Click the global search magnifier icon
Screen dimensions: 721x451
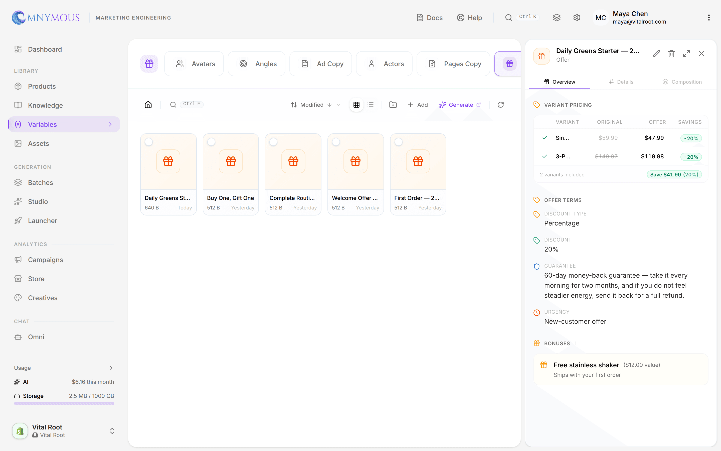click(x=508, y=18)
